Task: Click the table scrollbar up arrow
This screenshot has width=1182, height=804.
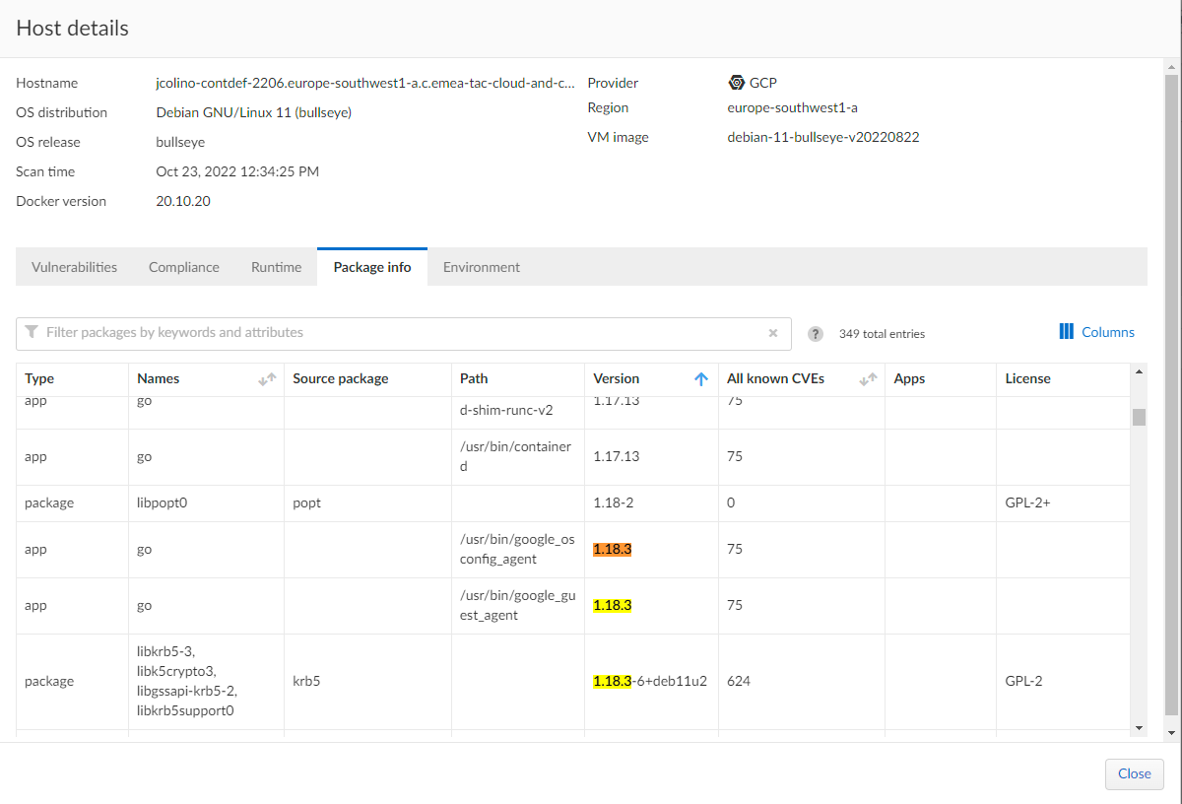Action: tap(1139, 371)
